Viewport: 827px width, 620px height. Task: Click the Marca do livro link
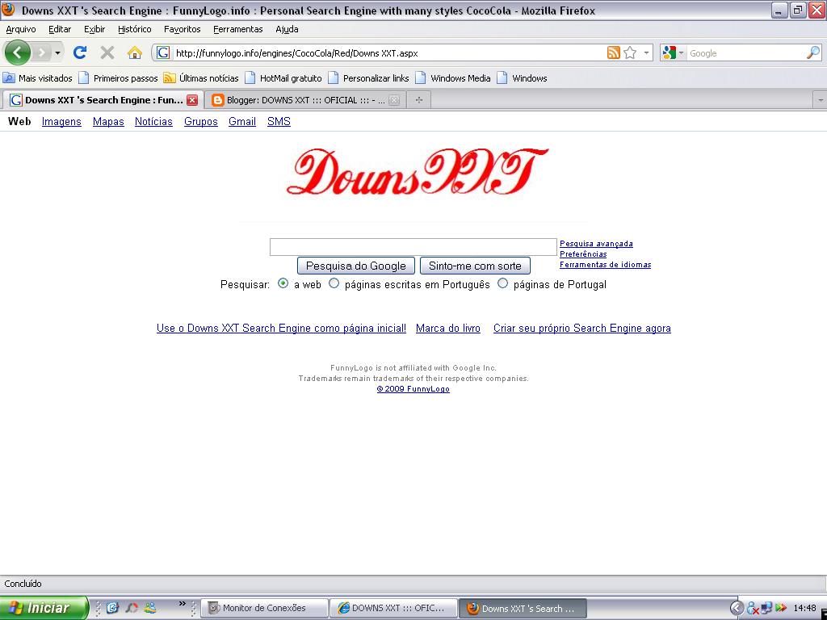point(448,329)
